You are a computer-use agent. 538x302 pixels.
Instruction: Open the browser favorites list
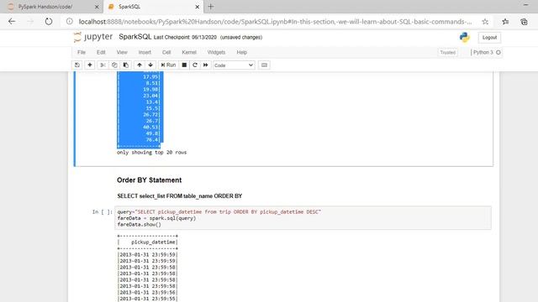tap(505, 22)
